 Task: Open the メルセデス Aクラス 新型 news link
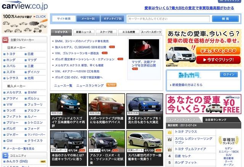pyautogui.click(x=79, y=65)
